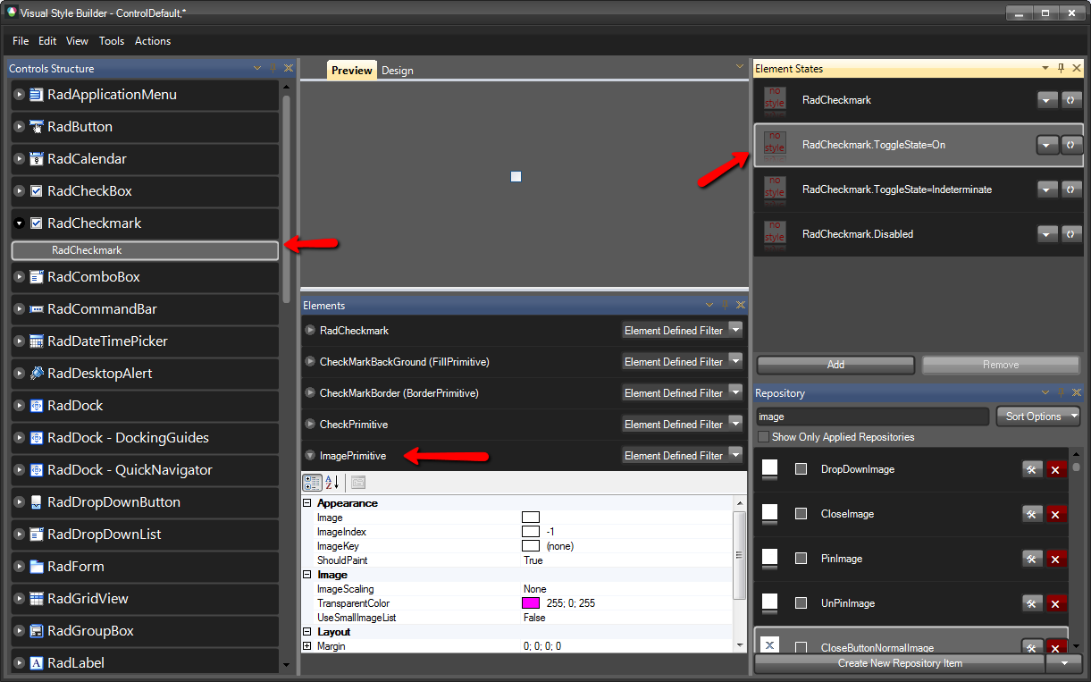This screenshot has height=682, width=1091.
Task: Close the Element States panel
Action: coord(1076,68)
